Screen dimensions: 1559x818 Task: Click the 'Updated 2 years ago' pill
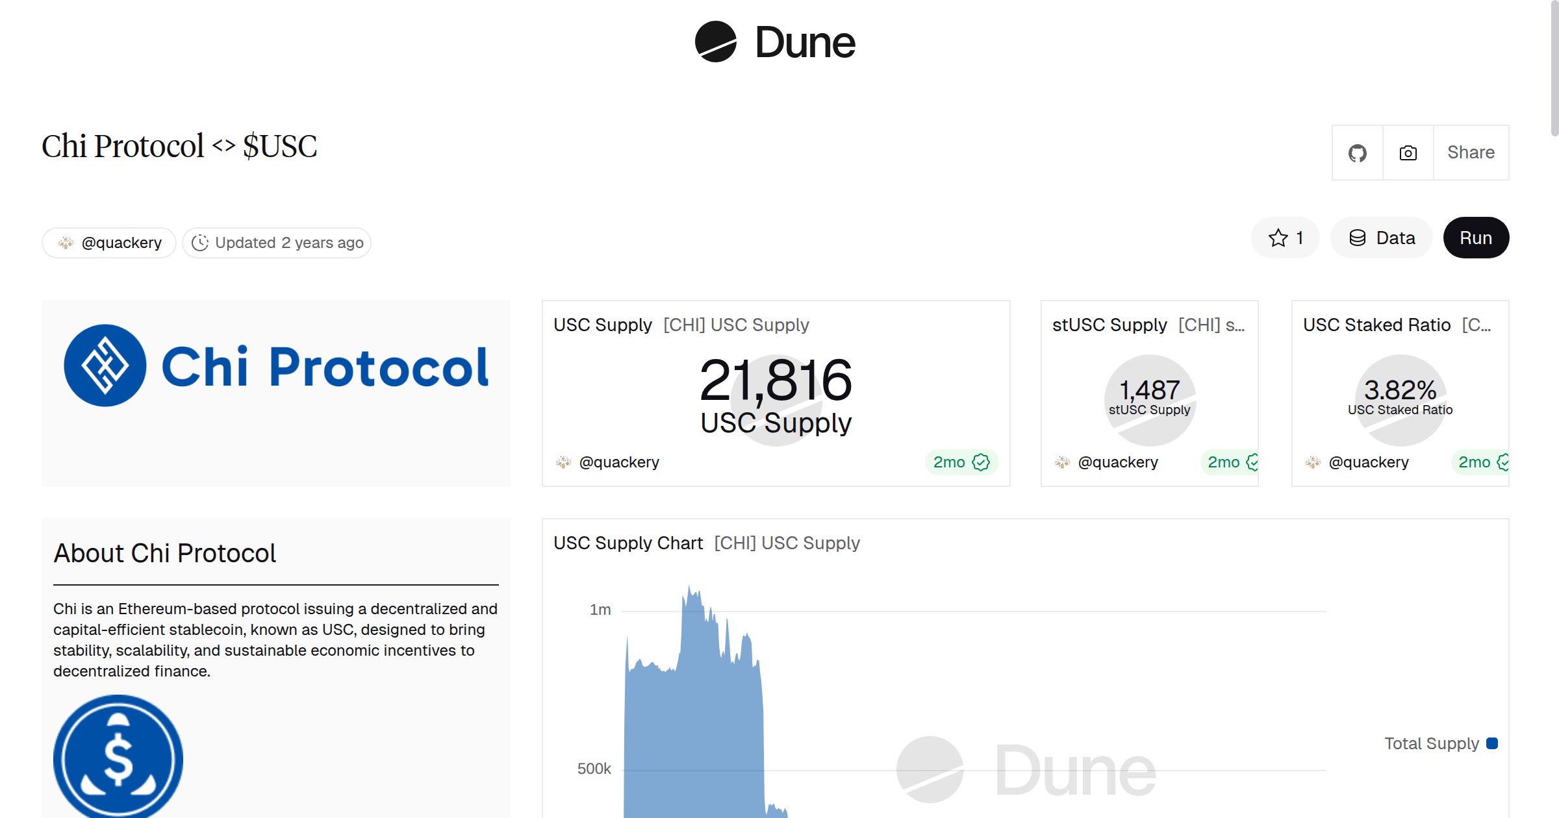(276, 242)
